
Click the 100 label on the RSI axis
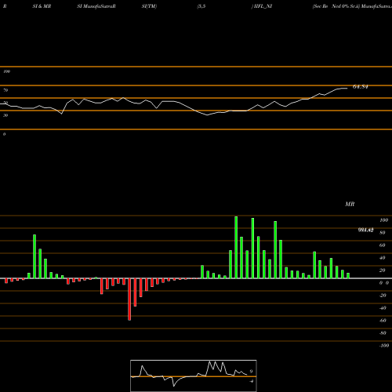pyautogui.click(x=7, y=71)
